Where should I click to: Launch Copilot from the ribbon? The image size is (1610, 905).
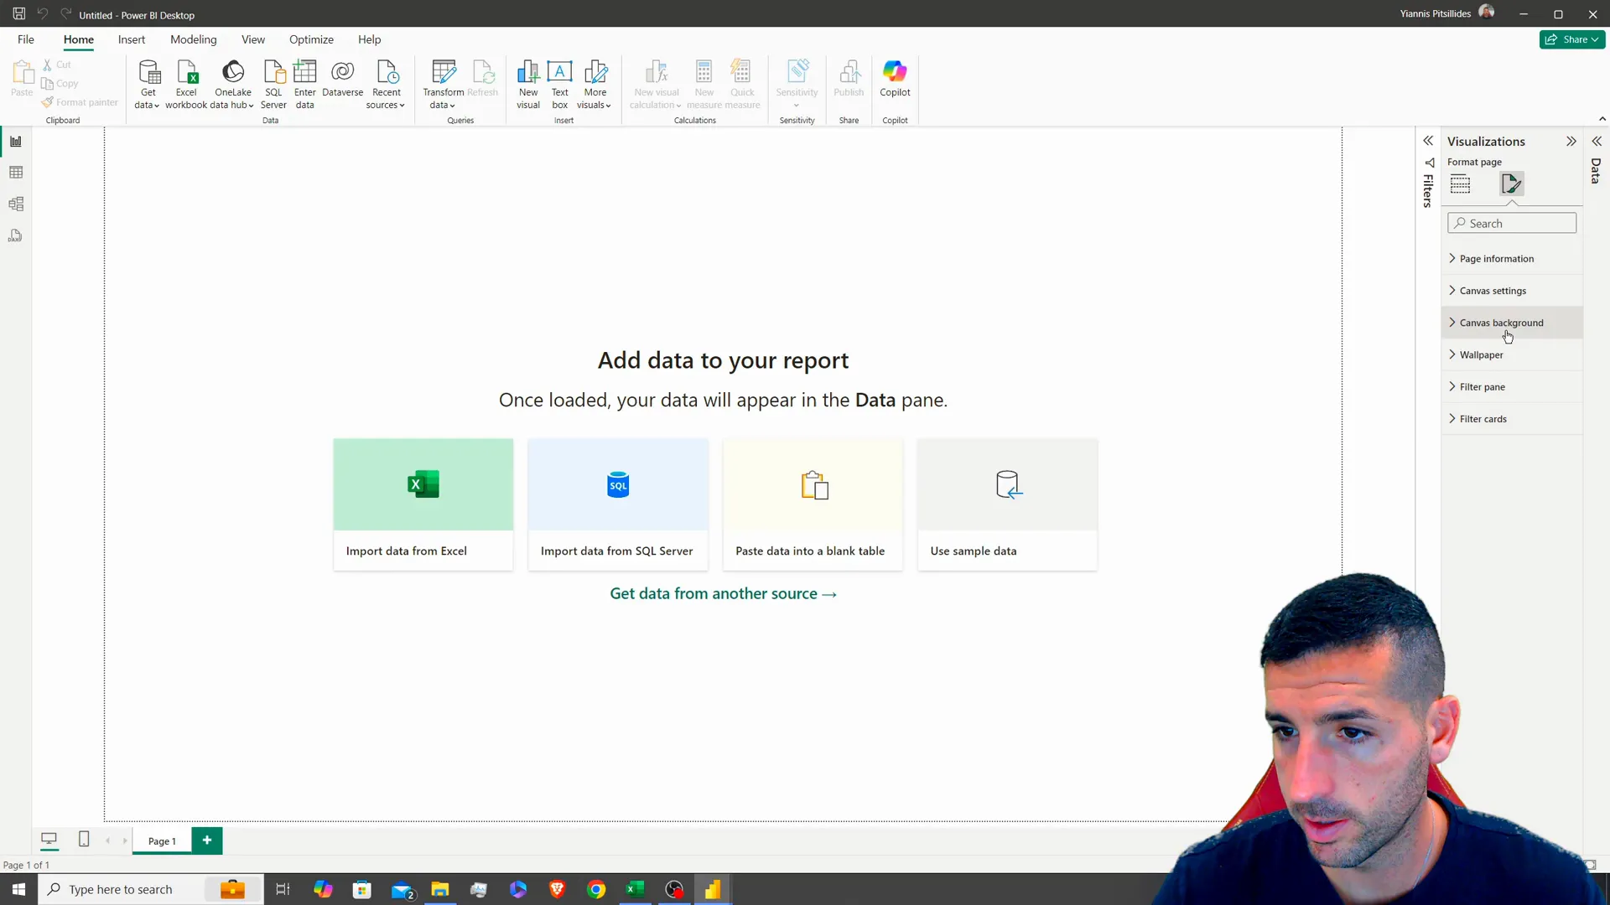[895, 80]
